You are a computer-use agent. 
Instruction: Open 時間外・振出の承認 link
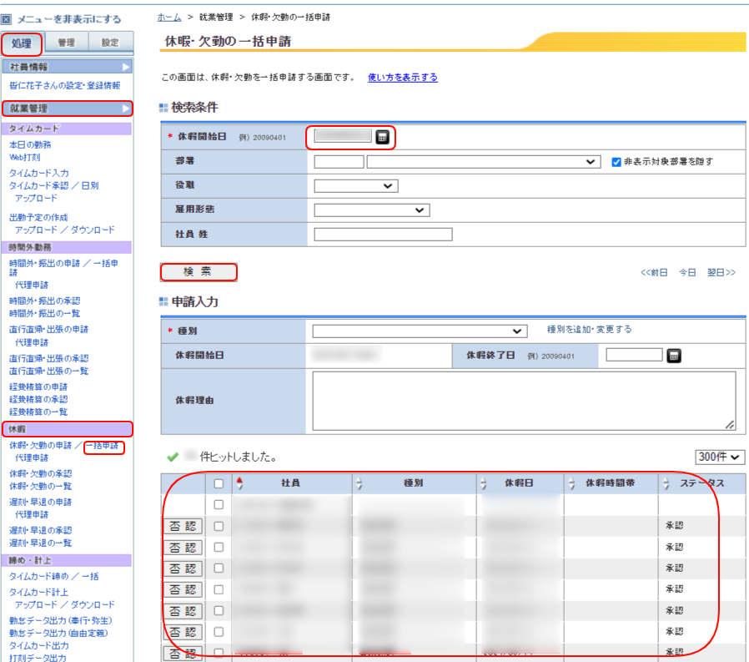45,301
